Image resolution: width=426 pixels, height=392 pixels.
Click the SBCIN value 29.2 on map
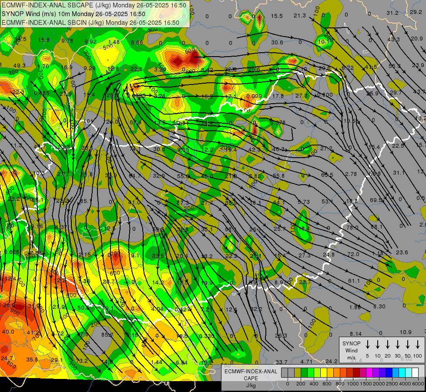click(x=416, y=12)
